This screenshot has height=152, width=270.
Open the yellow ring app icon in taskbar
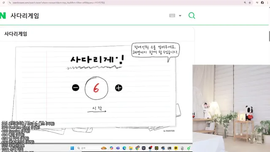[157, 148]
